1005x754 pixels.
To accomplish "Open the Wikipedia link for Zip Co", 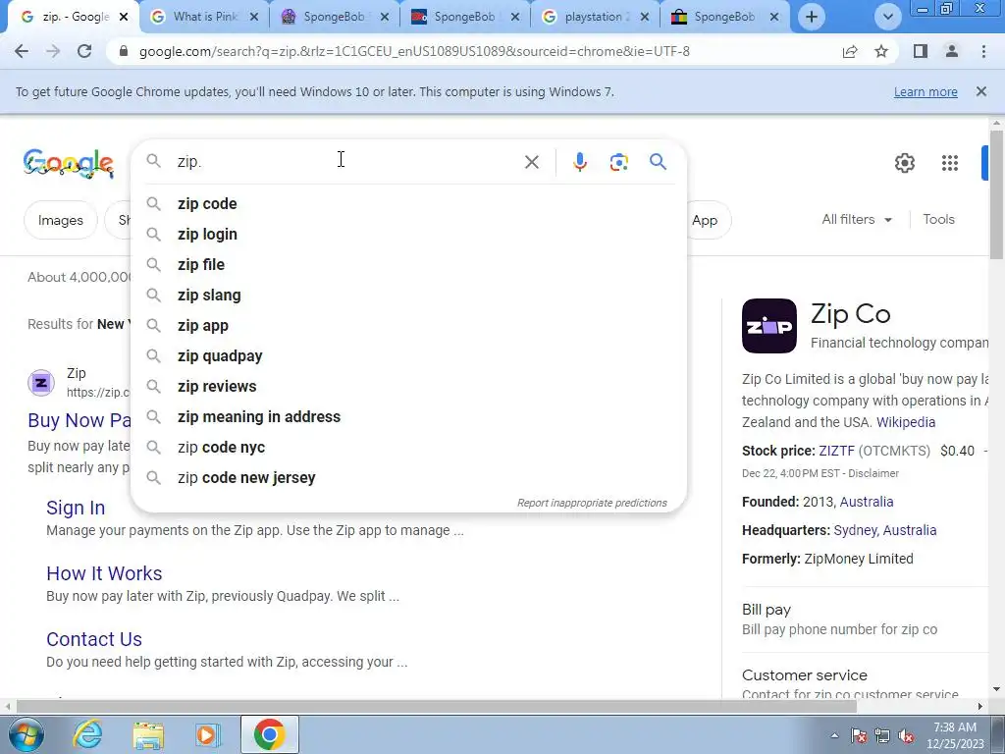I will [906, 422].
